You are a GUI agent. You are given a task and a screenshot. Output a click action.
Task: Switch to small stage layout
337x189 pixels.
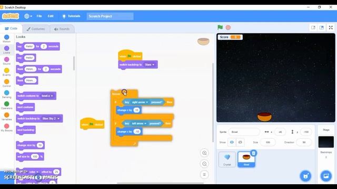(313, 28)
